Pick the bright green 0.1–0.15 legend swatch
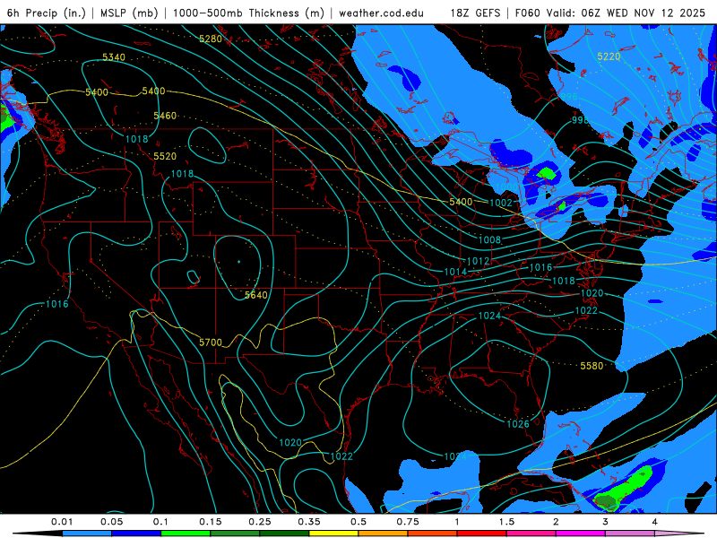 pyautogui.click(x=186, y=534)
